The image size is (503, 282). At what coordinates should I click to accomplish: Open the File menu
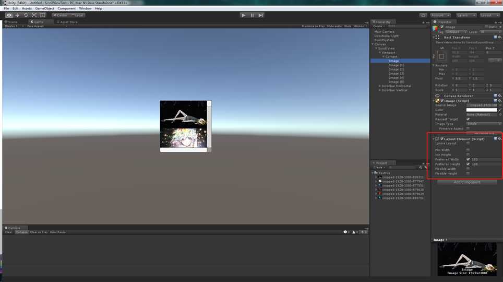[x=6, y=8]
